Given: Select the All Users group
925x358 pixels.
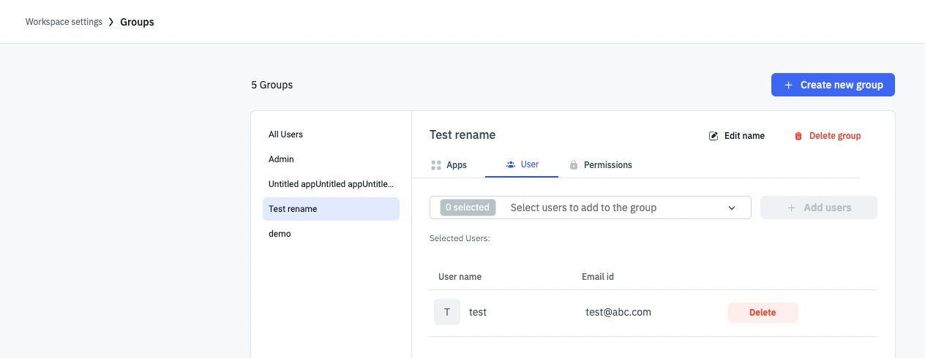Looking at the screenshot, I should pos(286,134).
